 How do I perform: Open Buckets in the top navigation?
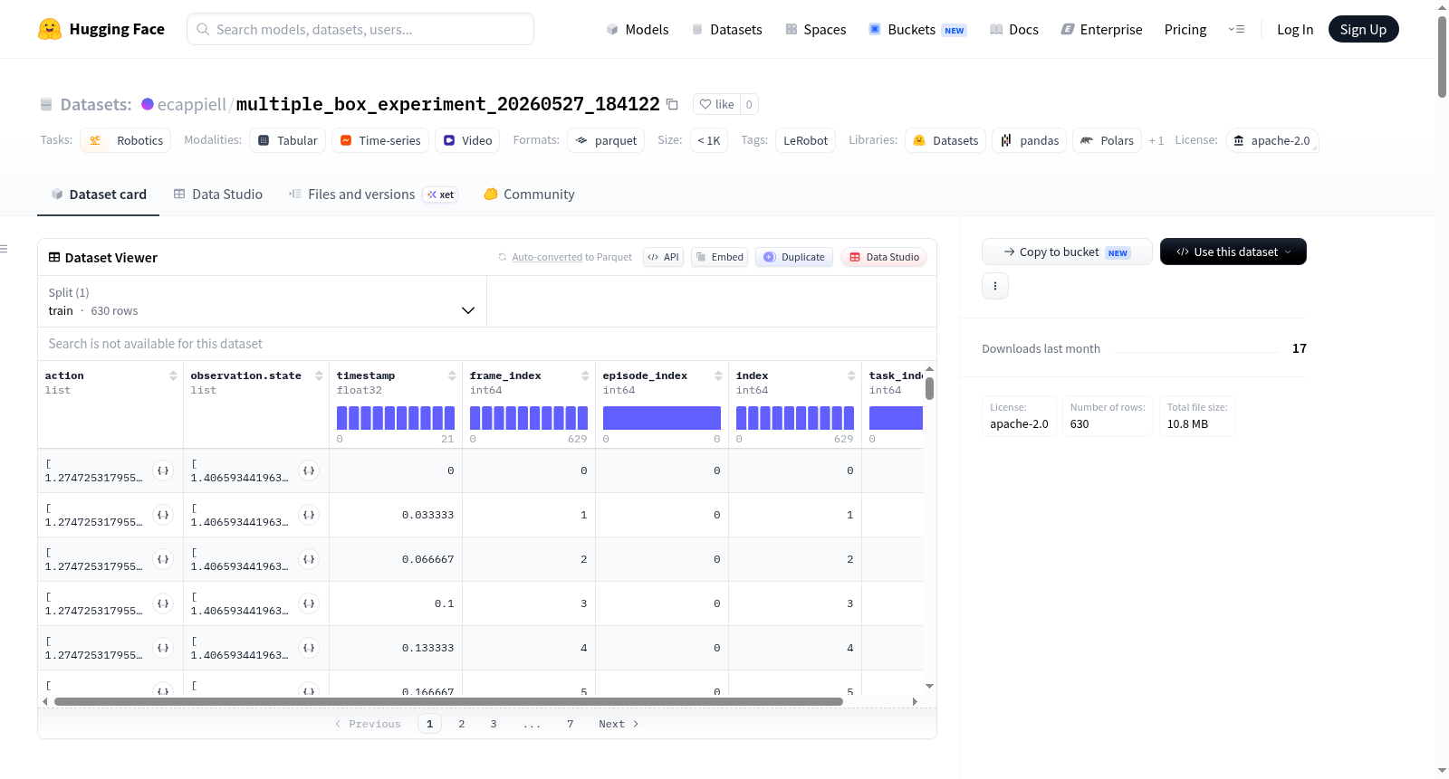tap(917, 29)
